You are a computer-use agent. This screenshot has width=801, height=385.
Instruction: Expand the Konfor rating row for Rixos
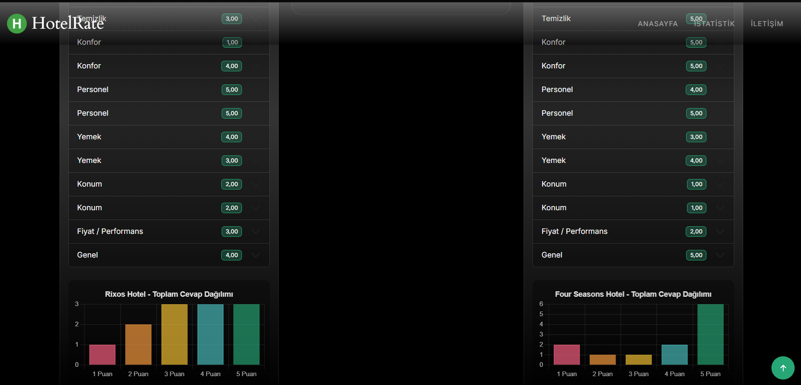pyautogui.click(x=255, y=66)
